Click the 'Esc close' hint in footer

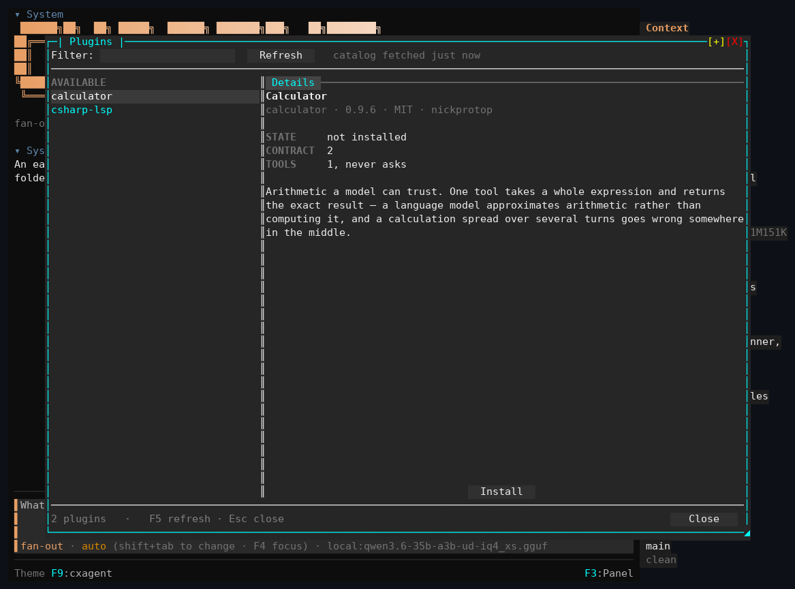tap(256, 519)
